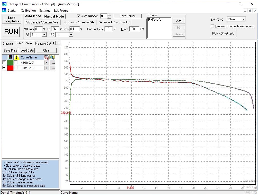Click the child window icon beside Start menu
The image size is (258, 195).
click(4, 10)
